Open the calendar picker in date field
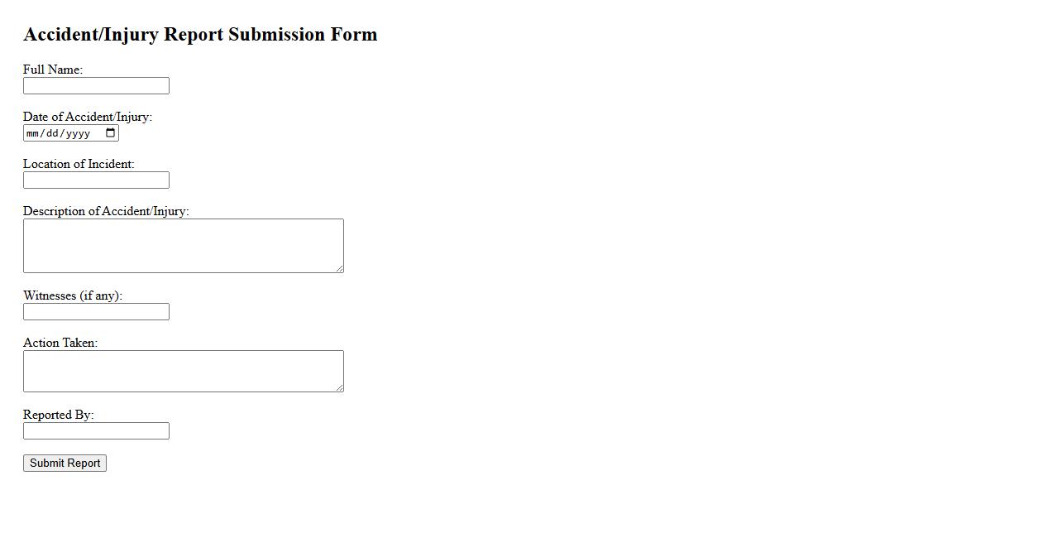The width and height of the screenshot is (1057, 538). tap(111, 133)
